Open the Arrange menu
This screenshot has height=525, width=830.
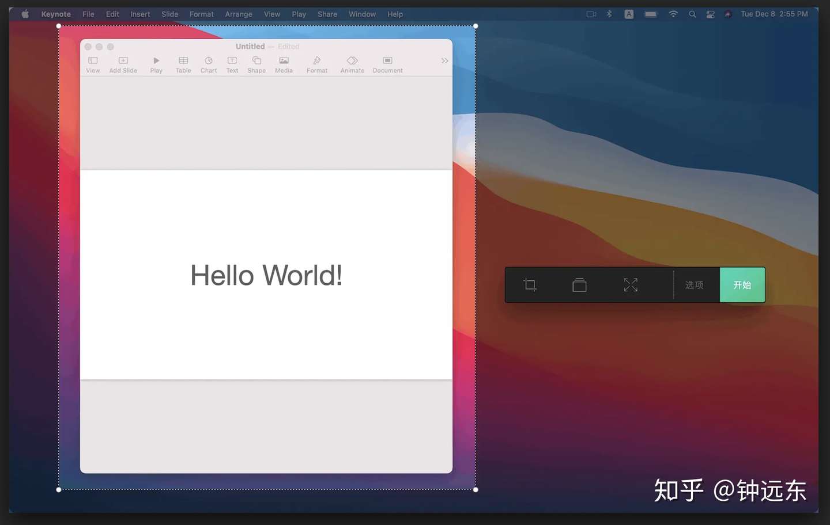pyautogui.click(x=239, y=14)
